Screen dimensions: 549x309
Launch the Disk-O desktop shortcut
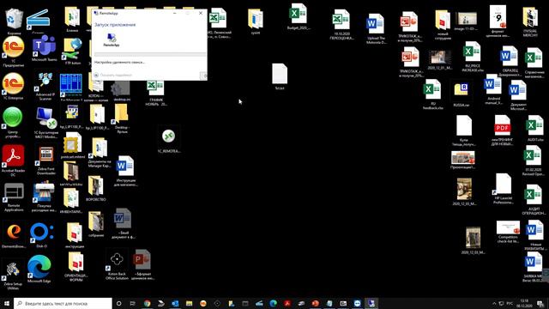point(41,234)
